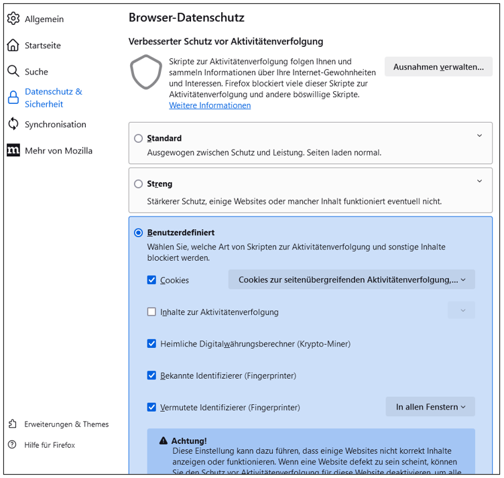Expand the Streng option details chevron
Viewport: 504px width, 478px height.
click(x=479, y=181)
